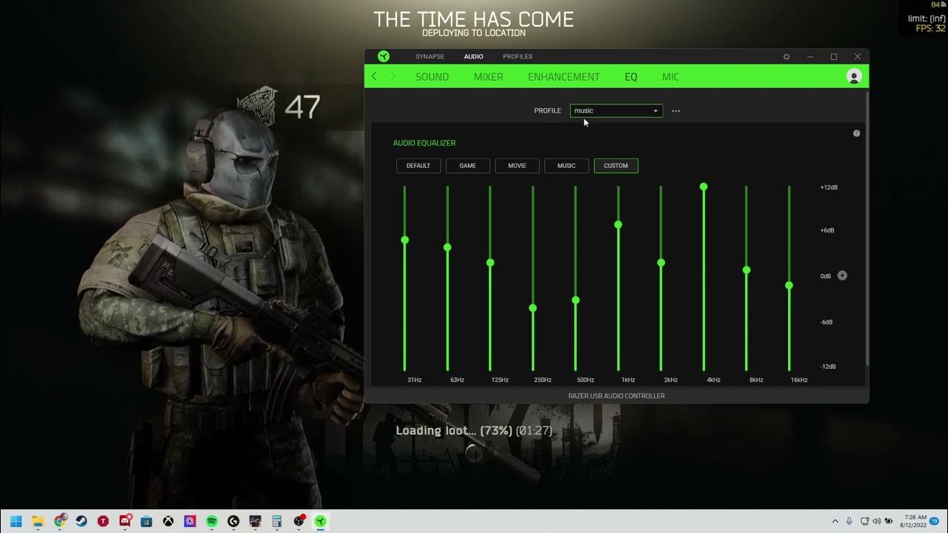Click the taskbar clock showing 7:26 AM
This screenshot has height=533, width=948.
[x=912, y=521]
